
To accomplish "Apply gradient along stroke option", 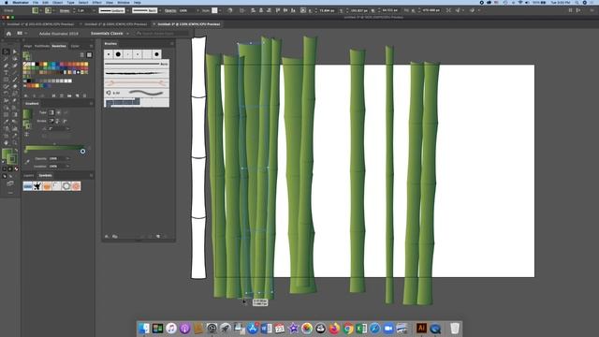I will (58, 121).
